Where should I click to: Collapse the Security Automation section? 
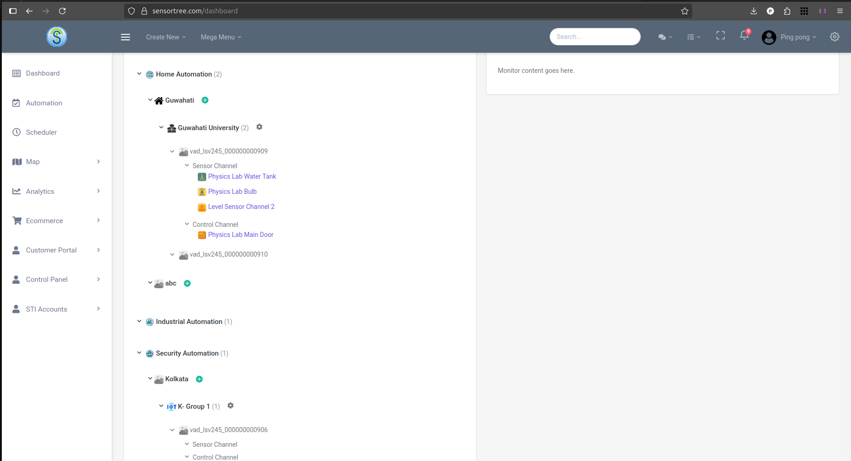coord(139,353)
